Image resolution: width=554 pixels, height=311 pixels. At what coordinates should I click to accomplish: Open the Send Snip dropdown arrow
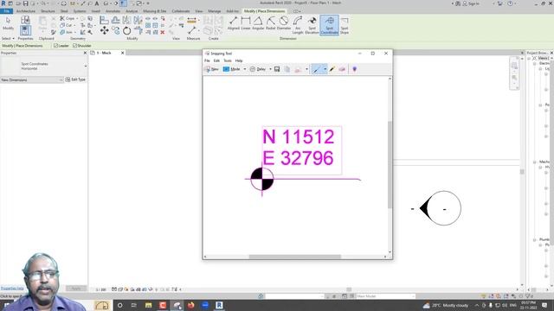(x=306, y=69)
